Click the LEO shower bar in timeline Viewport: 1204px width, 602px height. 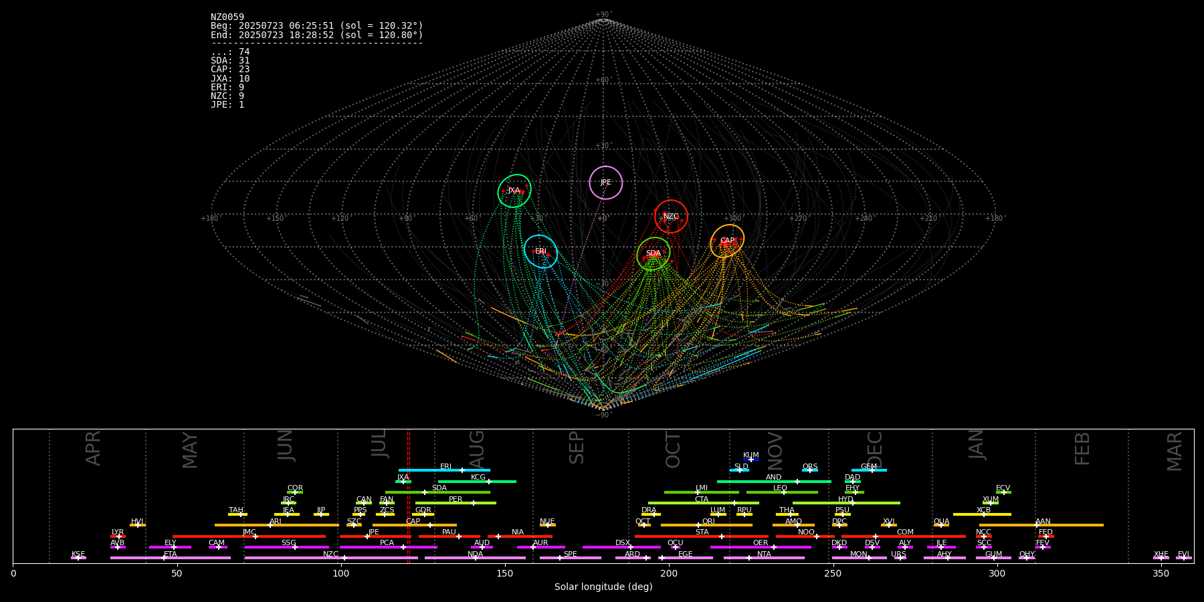pyautogui.click(x=782, y=492)
